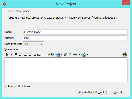Open plus icon dropdown arrow

point(79,54)
